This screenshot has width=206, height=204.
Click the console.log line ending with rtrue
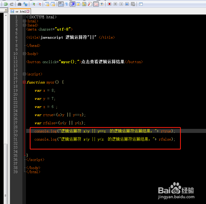pyautogui.click(x=105, y=131)
